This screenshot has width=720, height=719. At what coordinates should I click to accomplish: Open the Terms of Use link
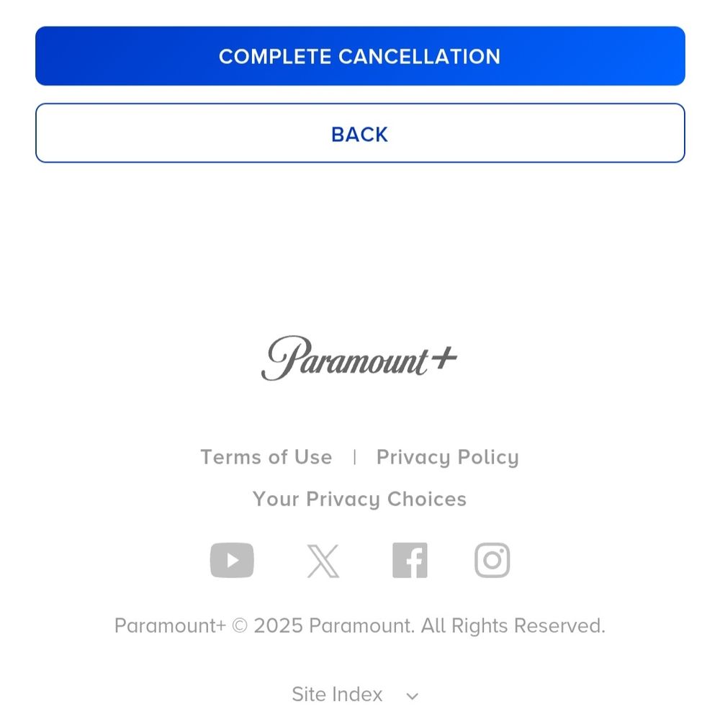[266, 457]
